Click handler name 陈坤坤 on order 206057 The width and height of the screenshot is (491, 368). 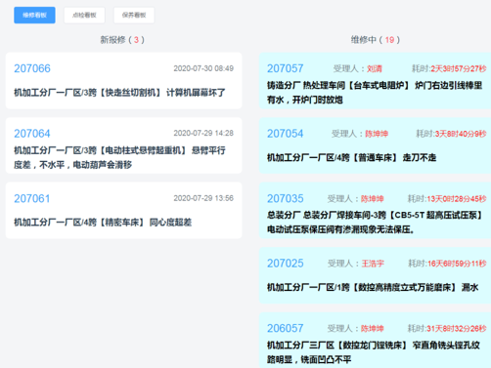coord(373,329)
